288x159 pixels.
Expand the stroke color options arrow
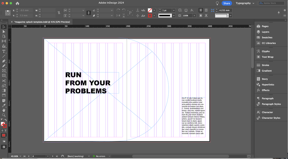[x=154, y=16]
